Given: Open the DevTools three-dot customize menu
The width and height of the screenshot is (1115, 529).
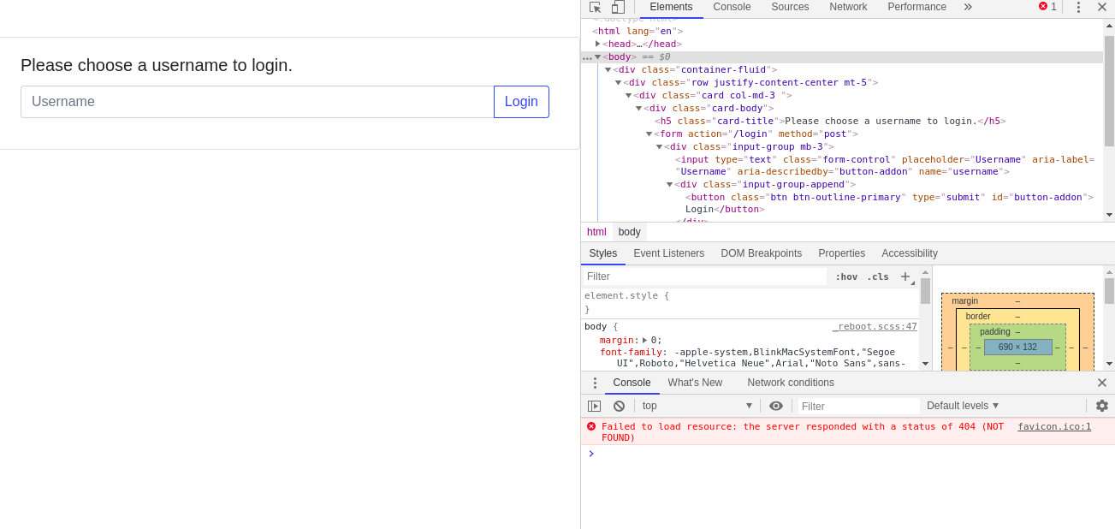Looking at the screenshot, I should point(1078,7).
